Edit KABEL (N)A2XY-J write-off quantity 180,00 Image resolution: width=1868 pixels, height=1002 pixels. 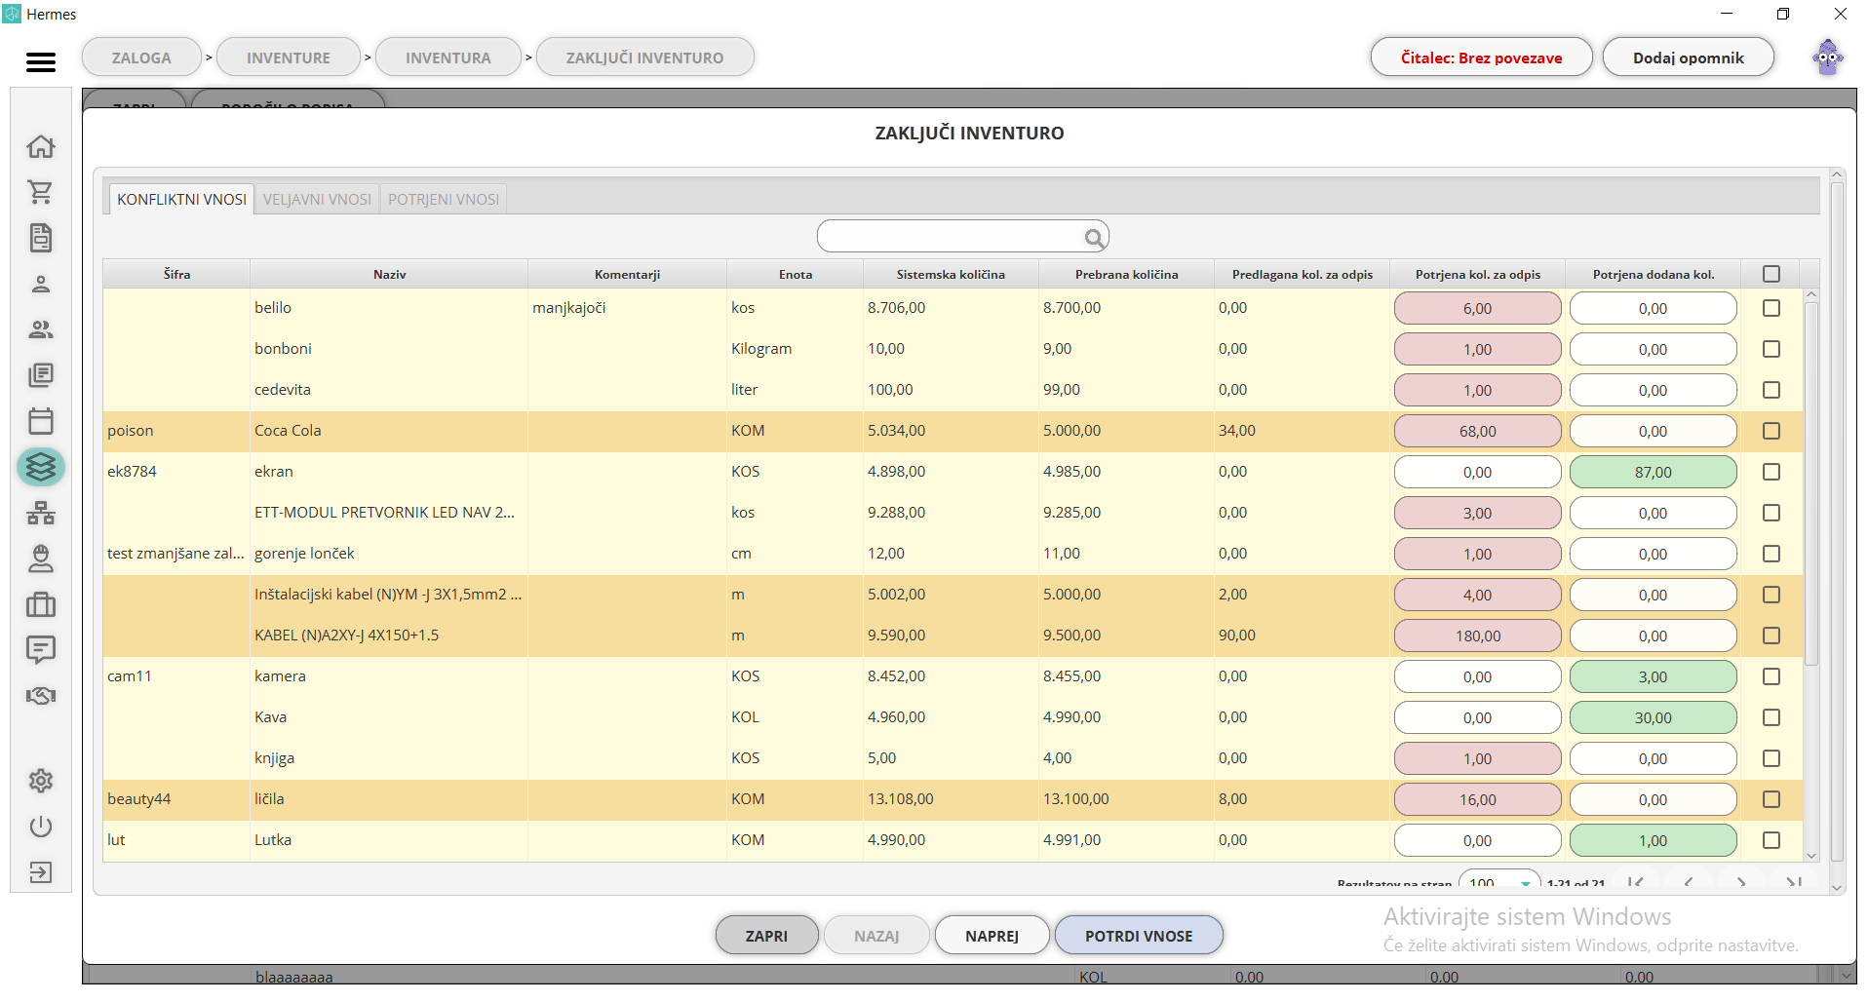coord(1478,636)
